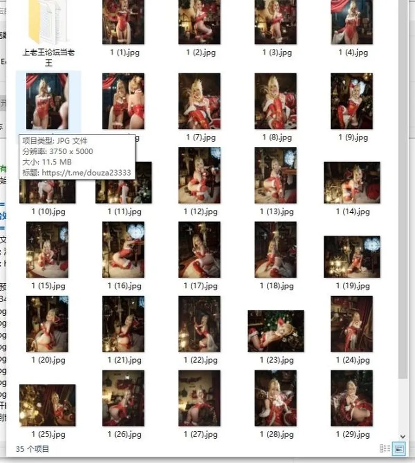Image resolution: width=415 pixels, height=463 pixels.
Task: Click the 1 (20).jpg label
Action: pos(48,360)
